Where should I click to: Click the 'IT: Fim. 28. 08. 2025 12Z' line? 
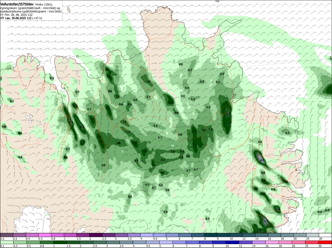pyautogui.click(x=16, y=15)
